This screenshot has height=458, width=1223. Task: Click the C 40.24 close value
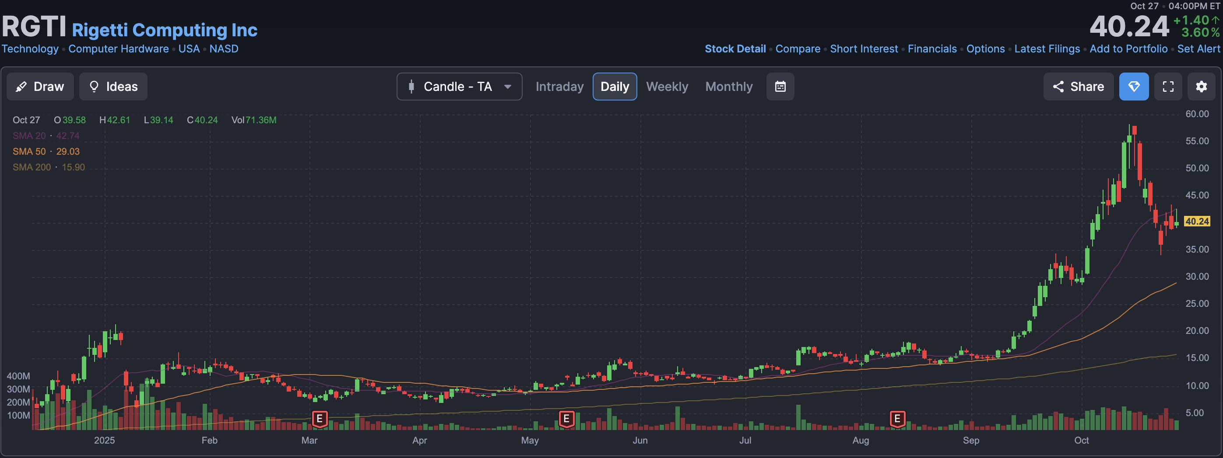[x=202, y=120]
